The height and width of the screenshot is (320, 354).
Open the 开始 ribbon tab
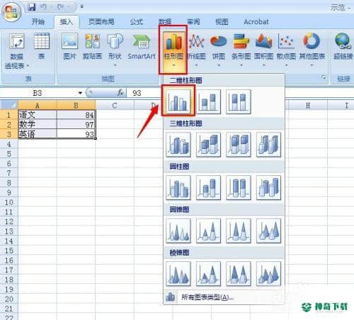tap(38, 22)
